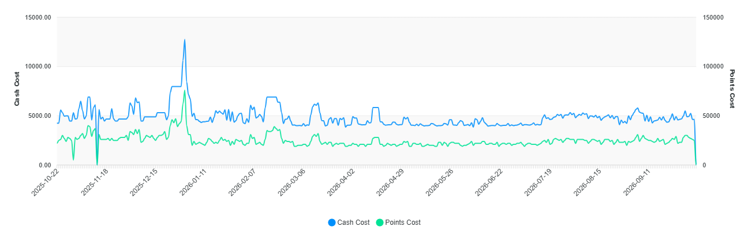Click the blue Cash Cost legend circle
The width and height of the screenshot is (748, 230).
click(331, 223)
